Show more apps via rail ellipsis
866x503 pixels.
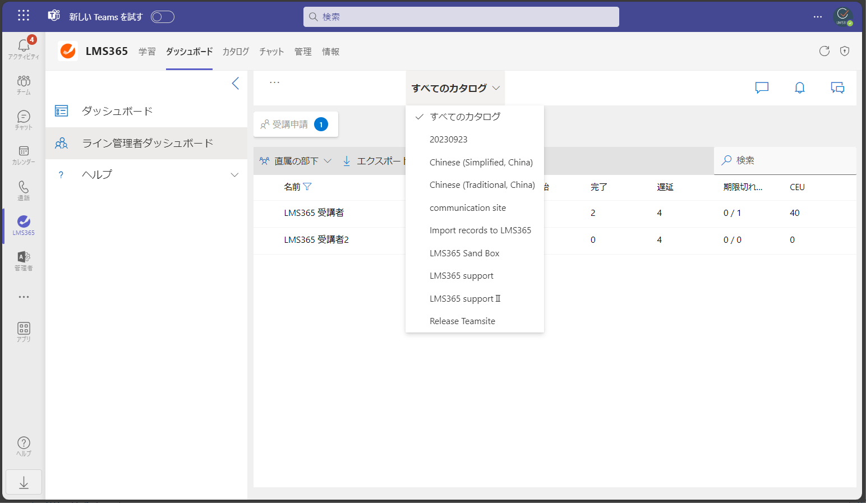click(x=24, y=297)
